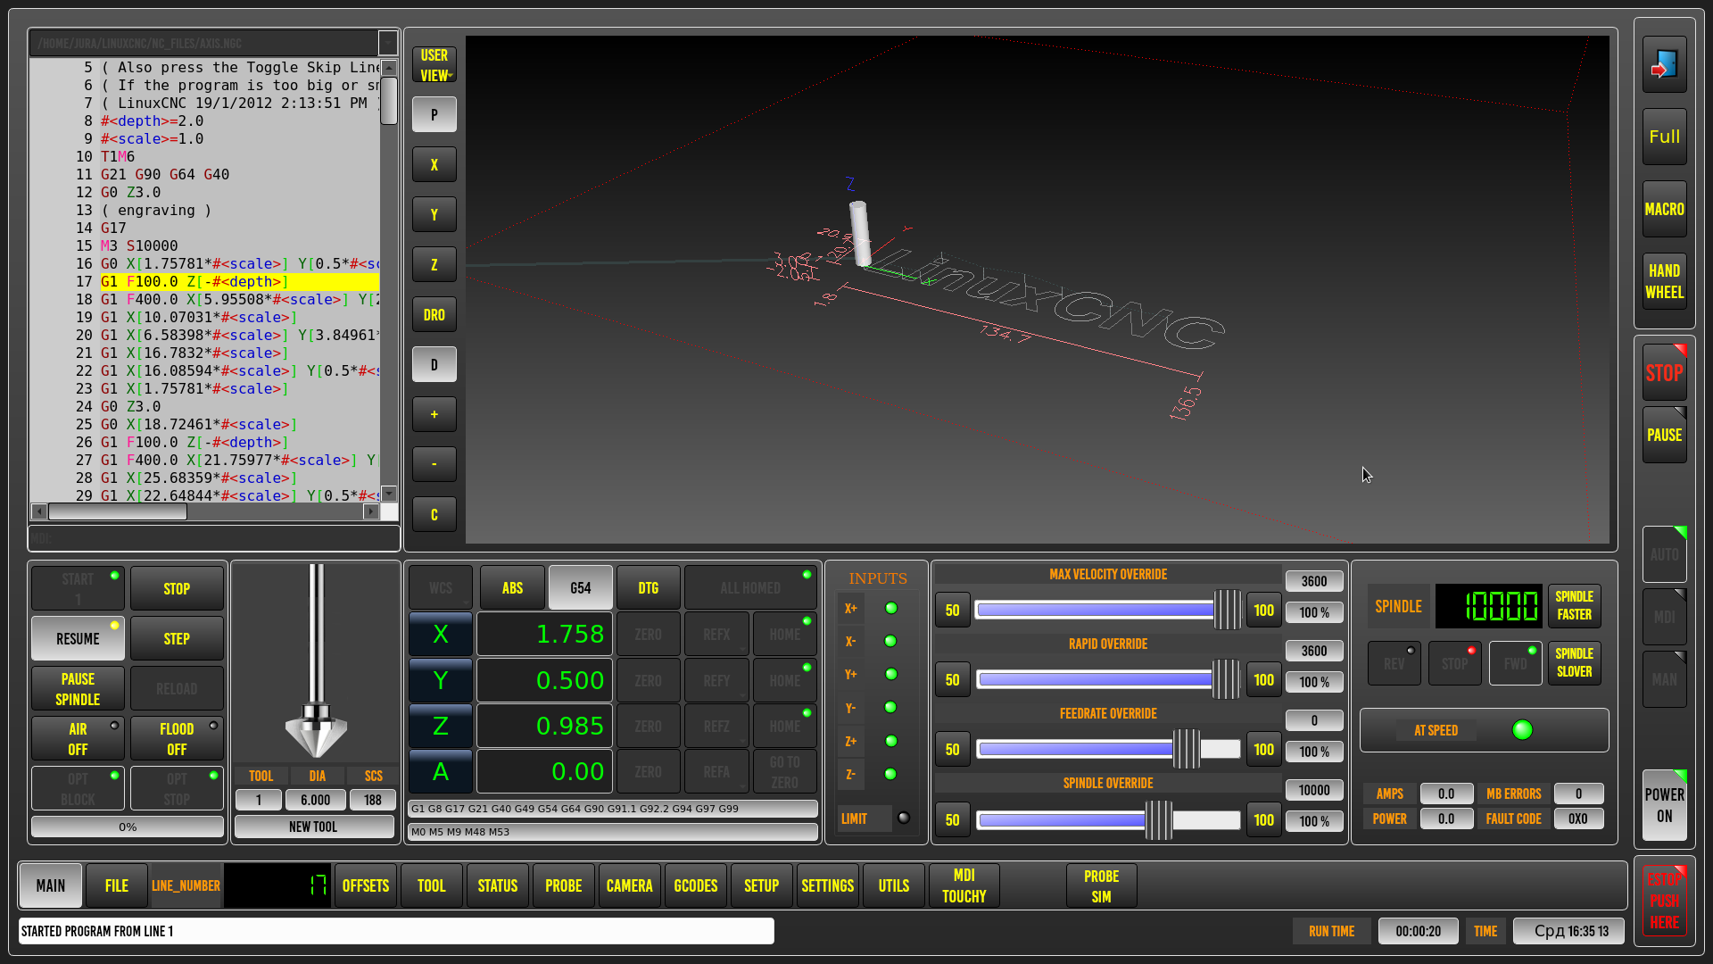
Task: Toggle Full screen mode
Action: point(1664,137)
